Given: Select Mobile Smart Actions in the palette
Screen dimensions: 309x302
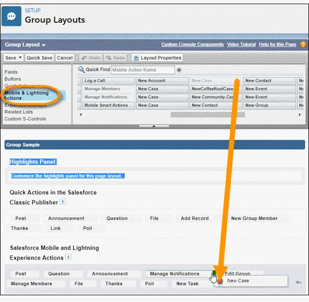Looking at the screenshot, I should click(x=109, y=105).
